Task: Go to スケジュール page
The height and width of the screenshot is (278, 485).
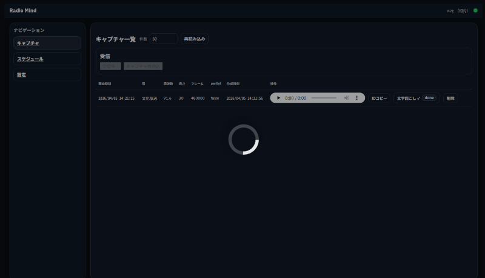Action: click(x=47, y=59)
